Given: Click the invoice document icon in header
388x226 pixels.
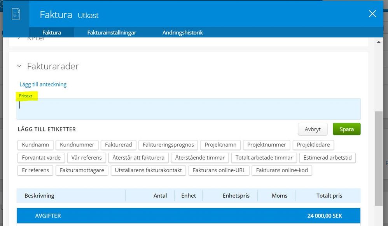Looking at the screenshot, I should coord(16,14).
